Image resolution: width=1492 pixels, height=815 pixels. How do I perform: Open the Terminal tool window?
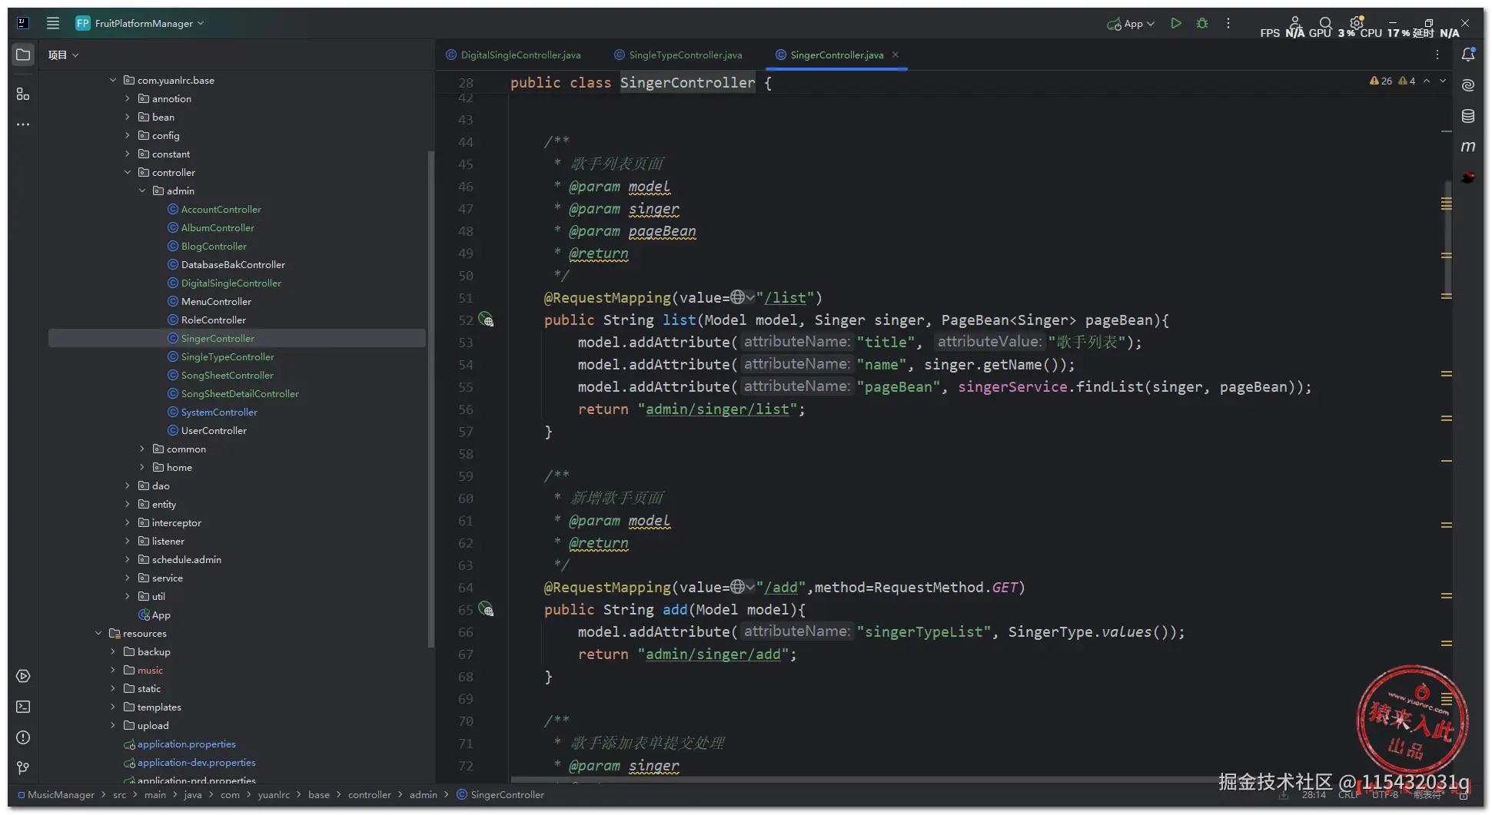point(23,707)
